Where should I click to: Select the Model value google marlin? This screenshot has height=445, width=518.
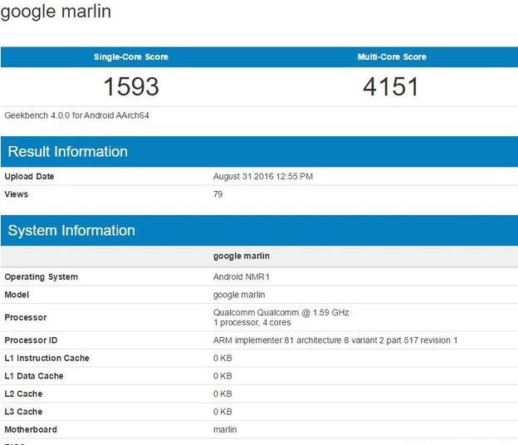pos(239,295)
